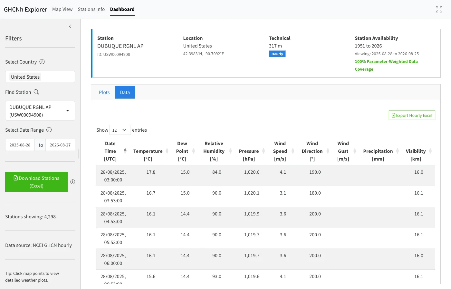451x289 pixels.
Task: Click the pressure value 1,020.6
Action: tap(252, 172)
